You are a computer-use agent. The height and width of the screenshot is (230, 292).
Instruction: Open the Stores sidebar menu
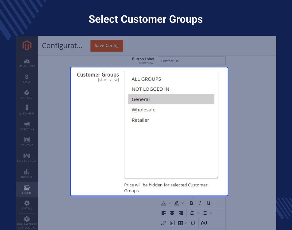27,189
